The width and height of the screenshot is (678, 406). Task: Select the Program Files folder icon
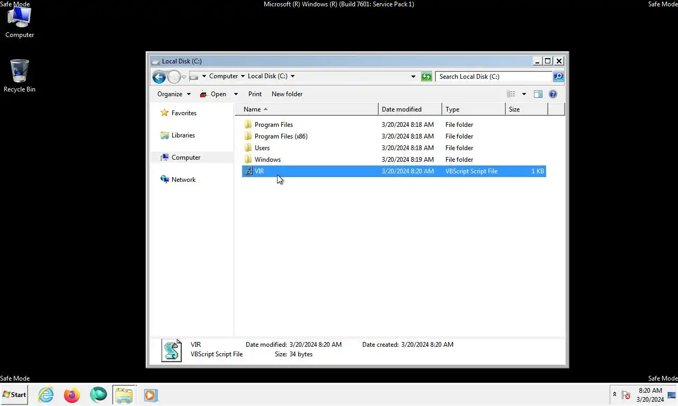click(x=248, y=125)
